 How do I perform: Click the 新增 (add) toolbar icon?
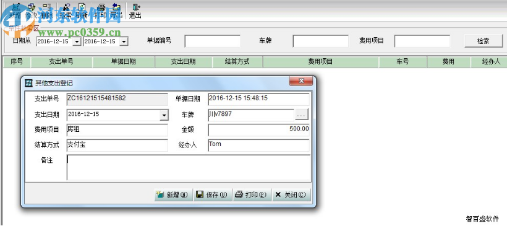click(x=15, y=11)
